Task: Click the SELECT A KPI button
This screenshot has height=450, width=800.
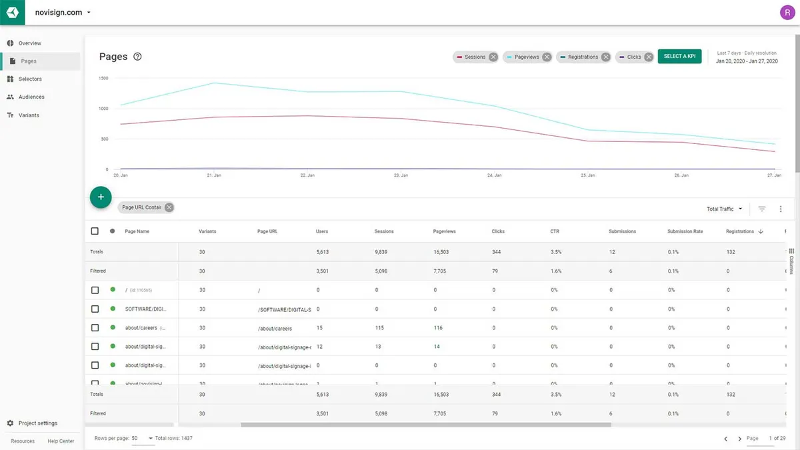Action: click(x=679, y=57)
